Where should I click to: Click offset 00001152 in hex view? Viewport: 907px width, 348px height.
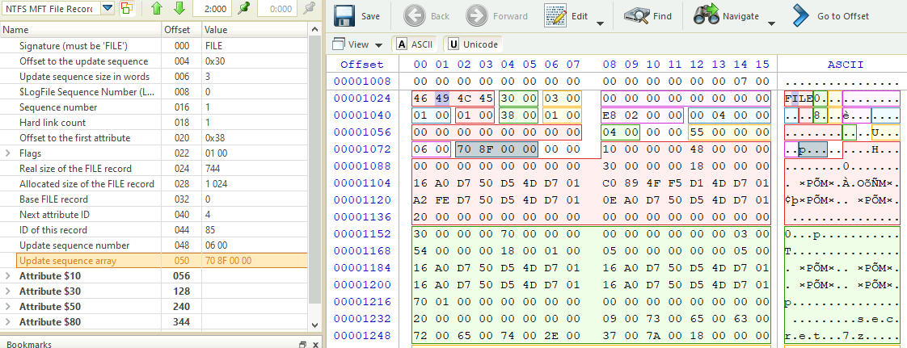pos(362,234)
